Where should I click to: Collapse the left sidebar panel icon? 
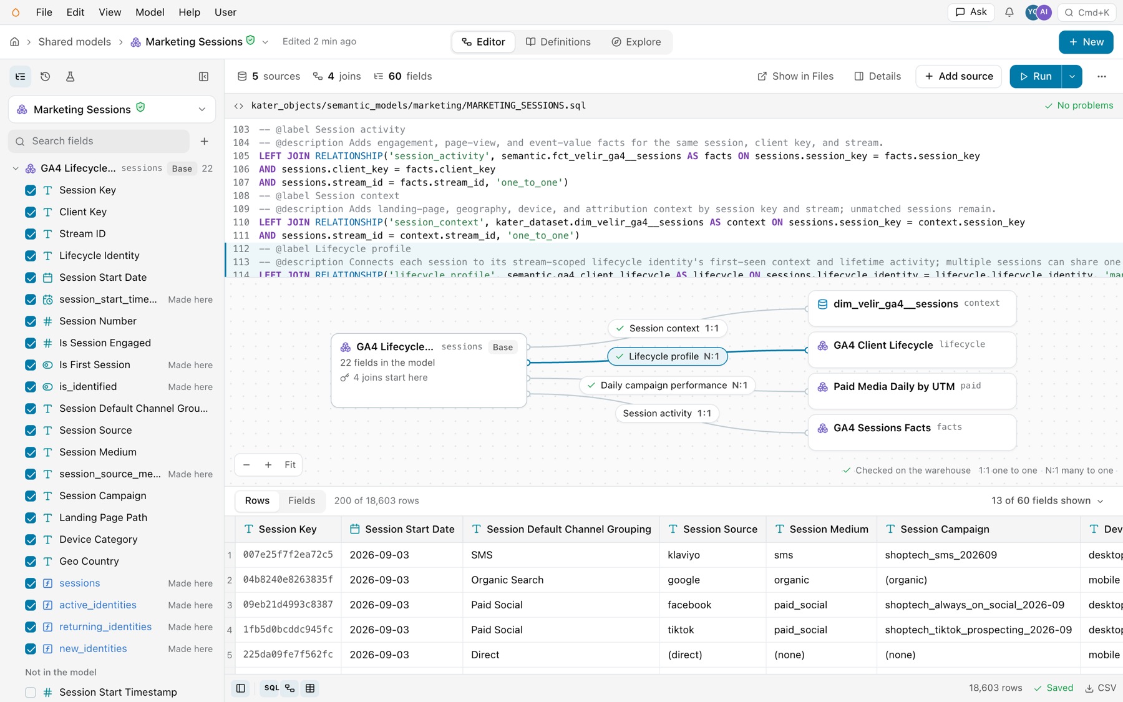(x=203, y=77)
